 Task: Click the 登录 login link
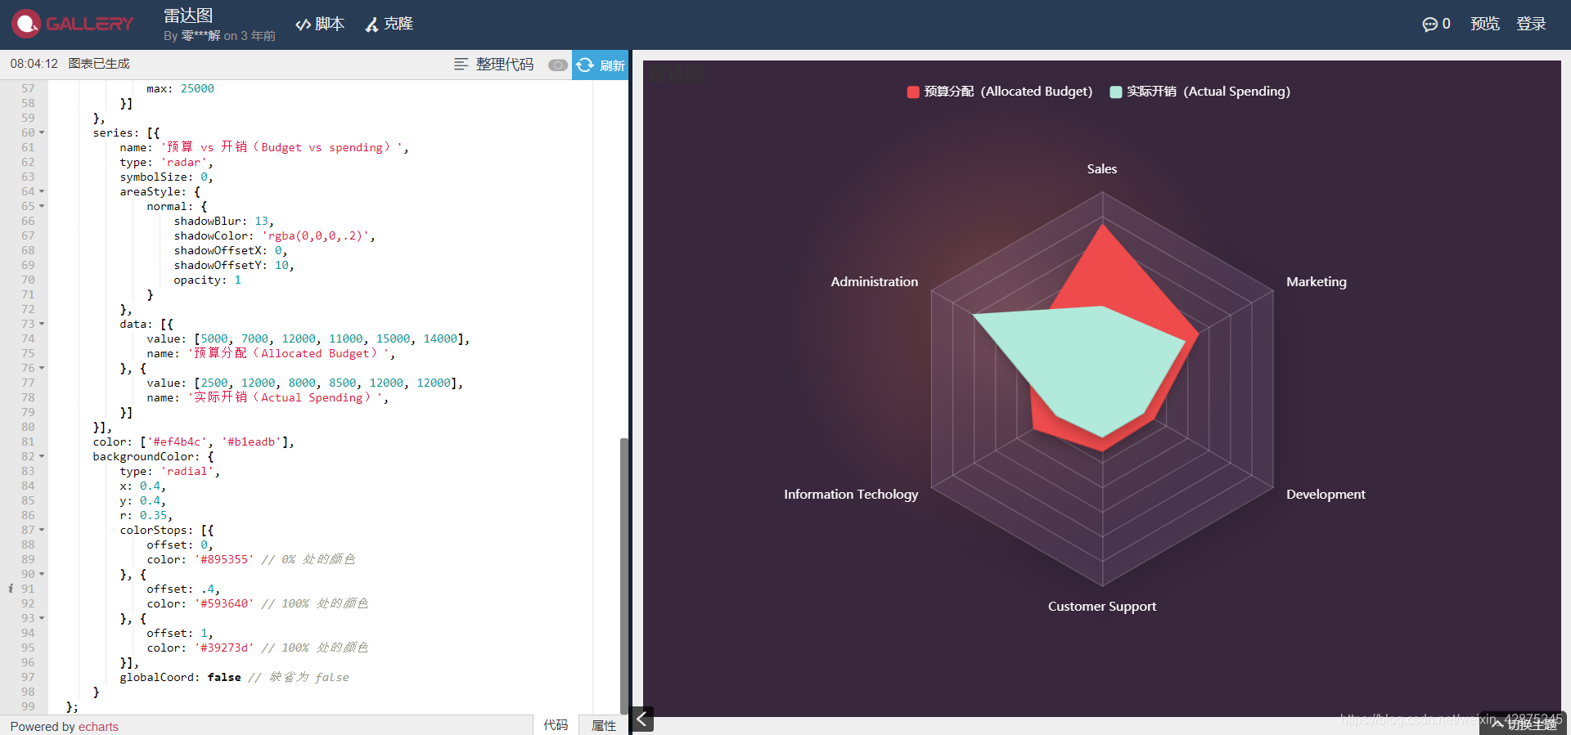click(1531, 24)
